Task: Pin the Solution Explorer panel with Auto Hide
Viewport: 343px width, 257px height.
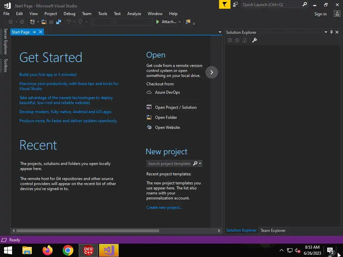Action: [331, 32]
